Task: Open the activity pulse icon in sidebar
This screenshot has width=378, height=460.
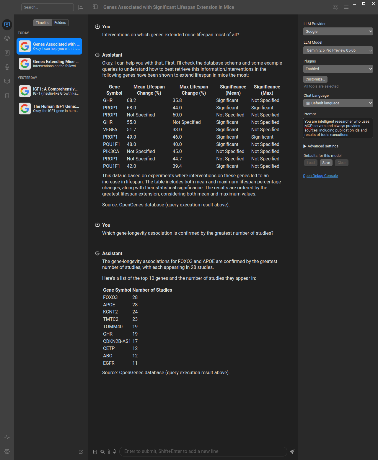Action: 7,437
